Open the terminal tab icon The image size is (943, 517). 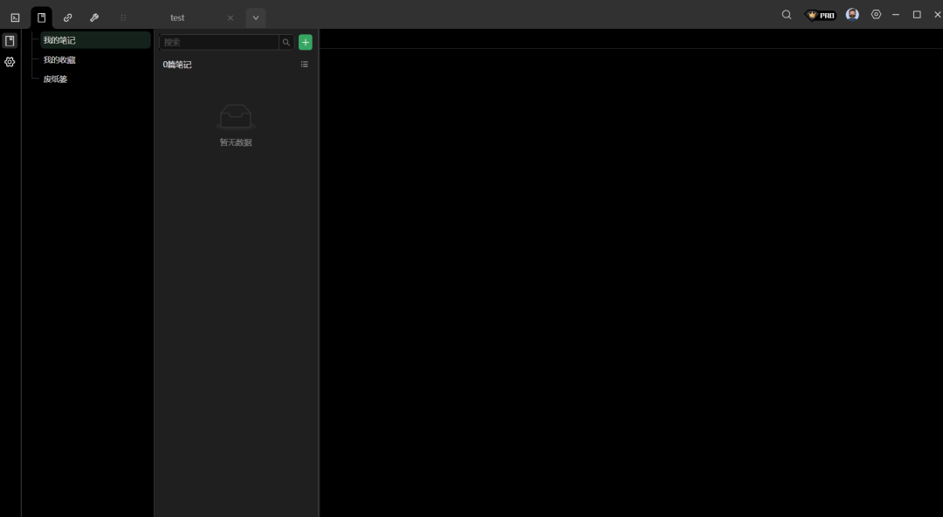click(15, 18)
